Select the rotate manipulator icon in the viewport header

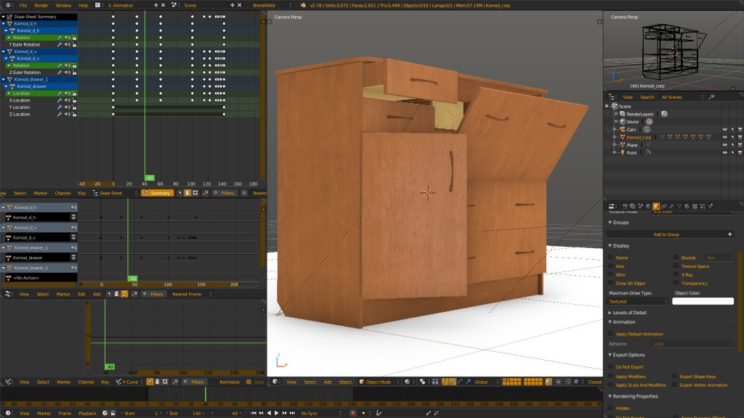(x=461, y=382)
